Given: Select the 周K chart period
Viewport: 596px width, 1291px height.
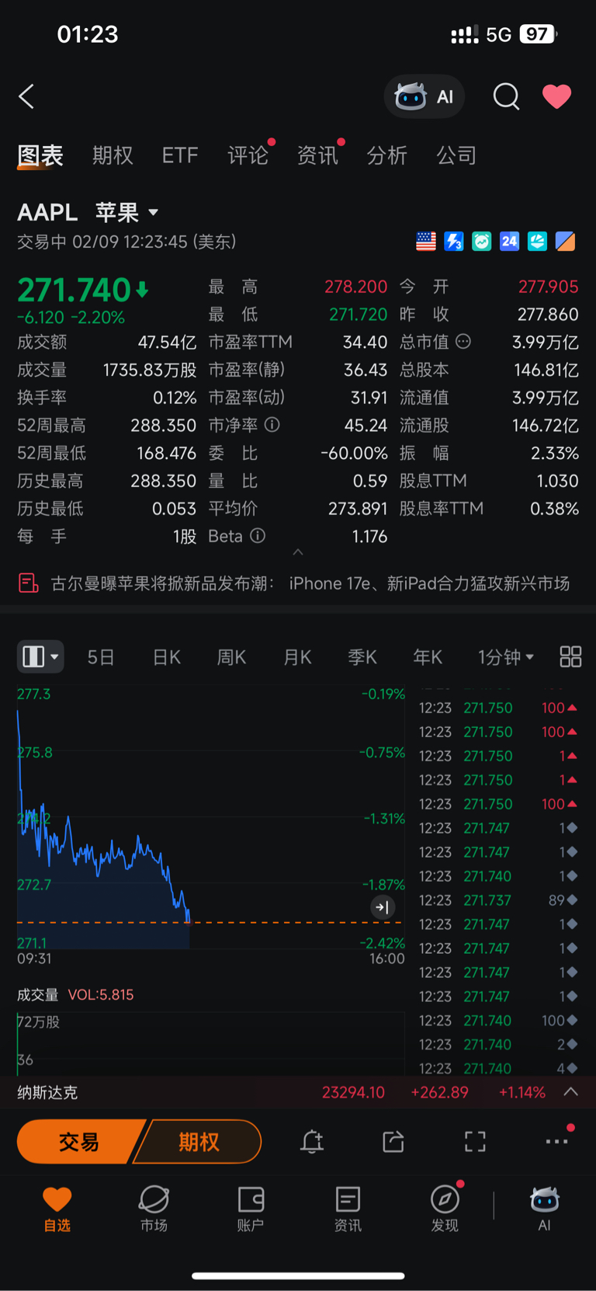Looking at the screenshot, I should [x=231, y=657].
